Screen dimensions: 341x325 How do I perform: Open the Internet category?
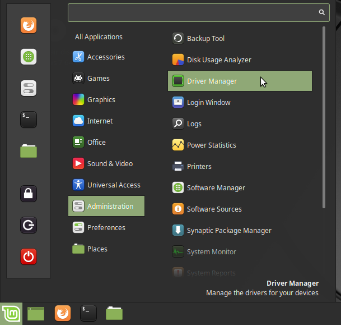(106, 121)
